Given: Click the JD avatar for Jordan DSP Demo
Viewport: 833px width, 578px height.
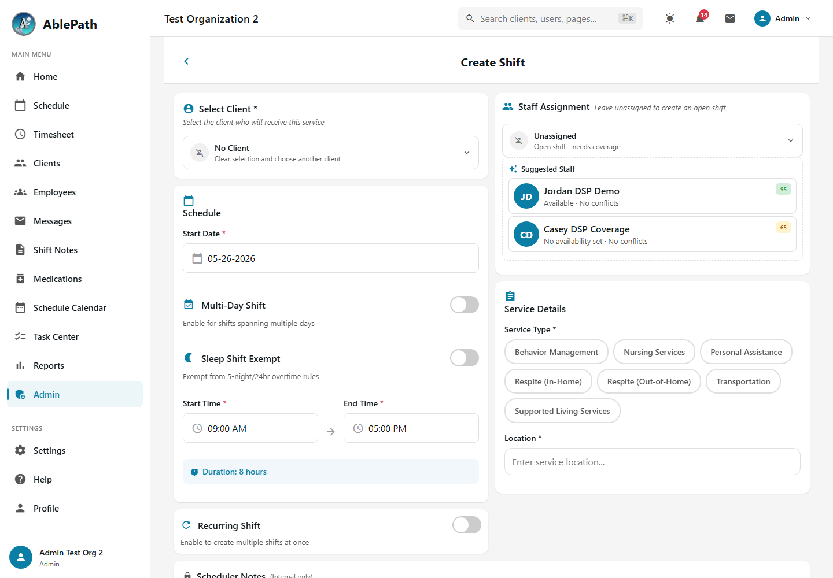Looking at the screenshot, I should [x=526, y=197].
